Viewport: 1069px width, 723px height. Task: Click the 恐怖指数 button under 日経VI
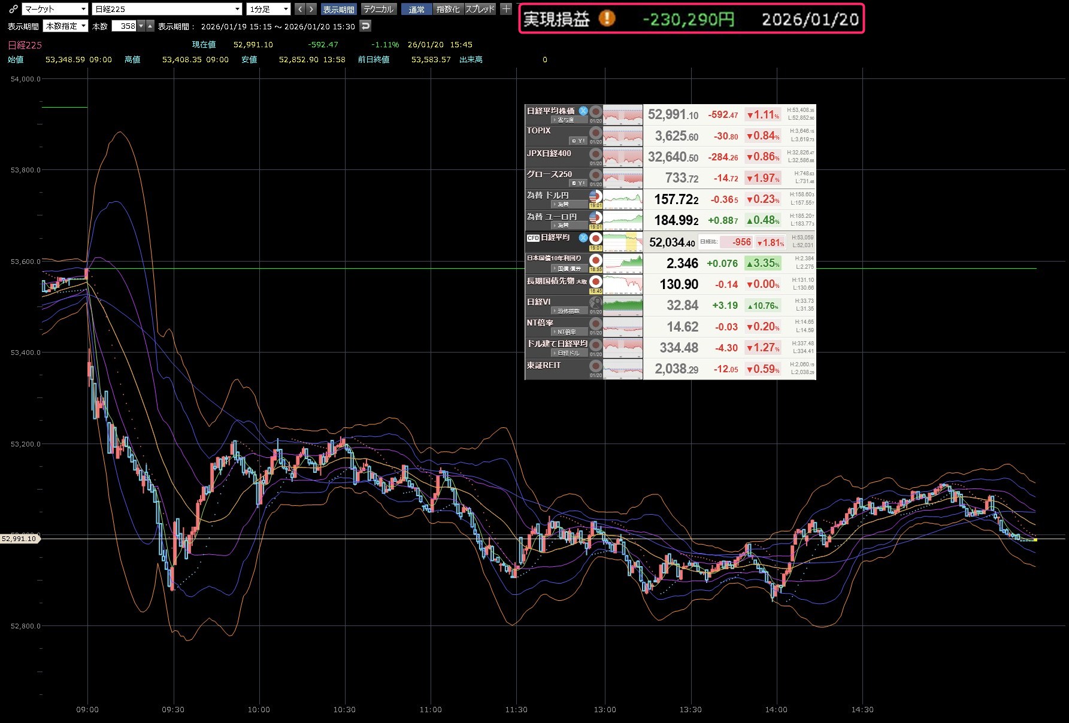tap(566, 311)
